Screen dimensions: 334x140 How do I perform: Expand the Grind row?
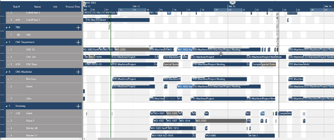pyautogui.click(x=8, y=113)
